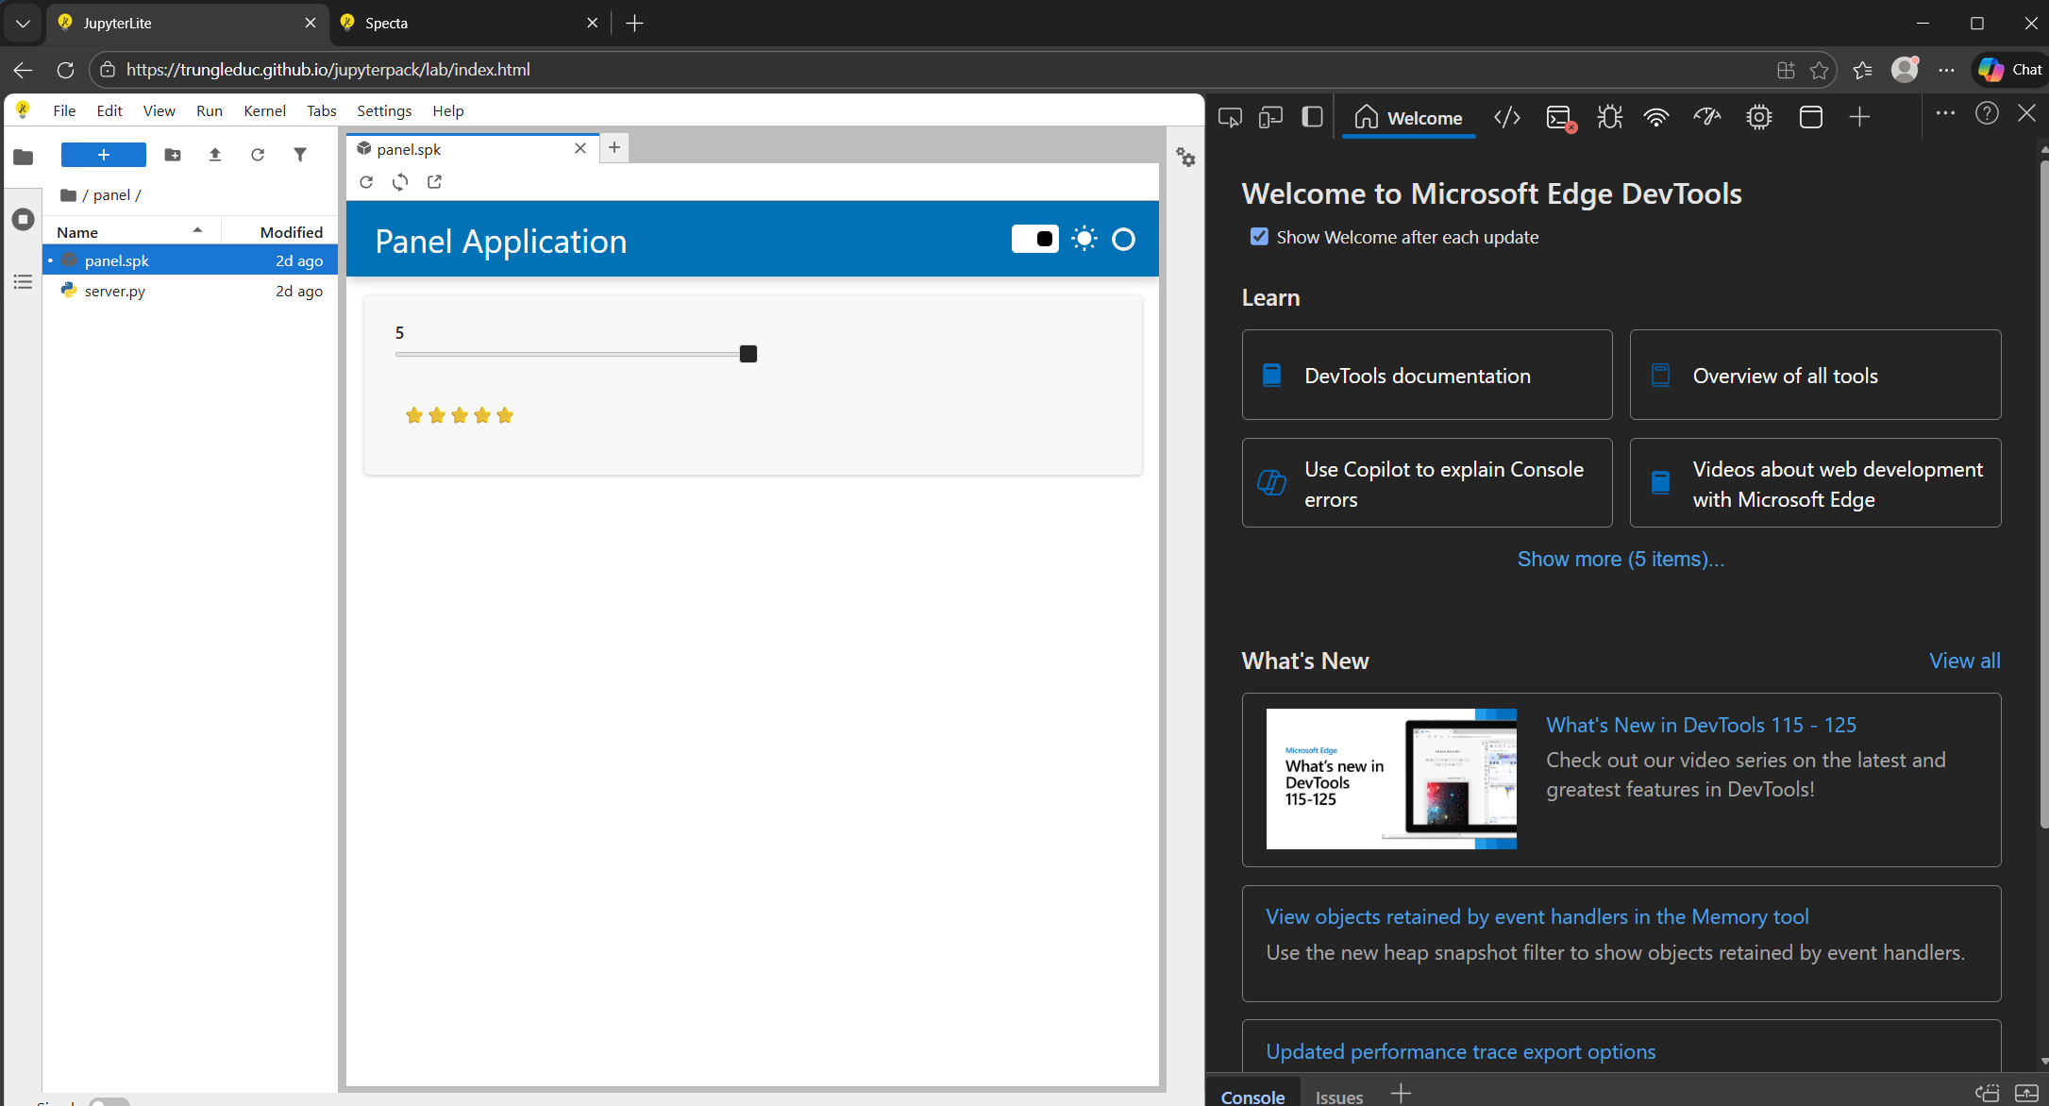Uncheck Show Welcome after each update
The height and width of the screenshot is (1106, 2049).
click(x=1259, y=237)
